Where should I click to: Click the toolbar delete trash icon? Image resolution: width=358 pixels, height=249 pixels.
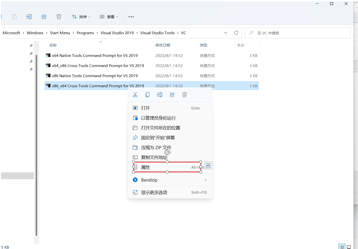click(59, 17)
